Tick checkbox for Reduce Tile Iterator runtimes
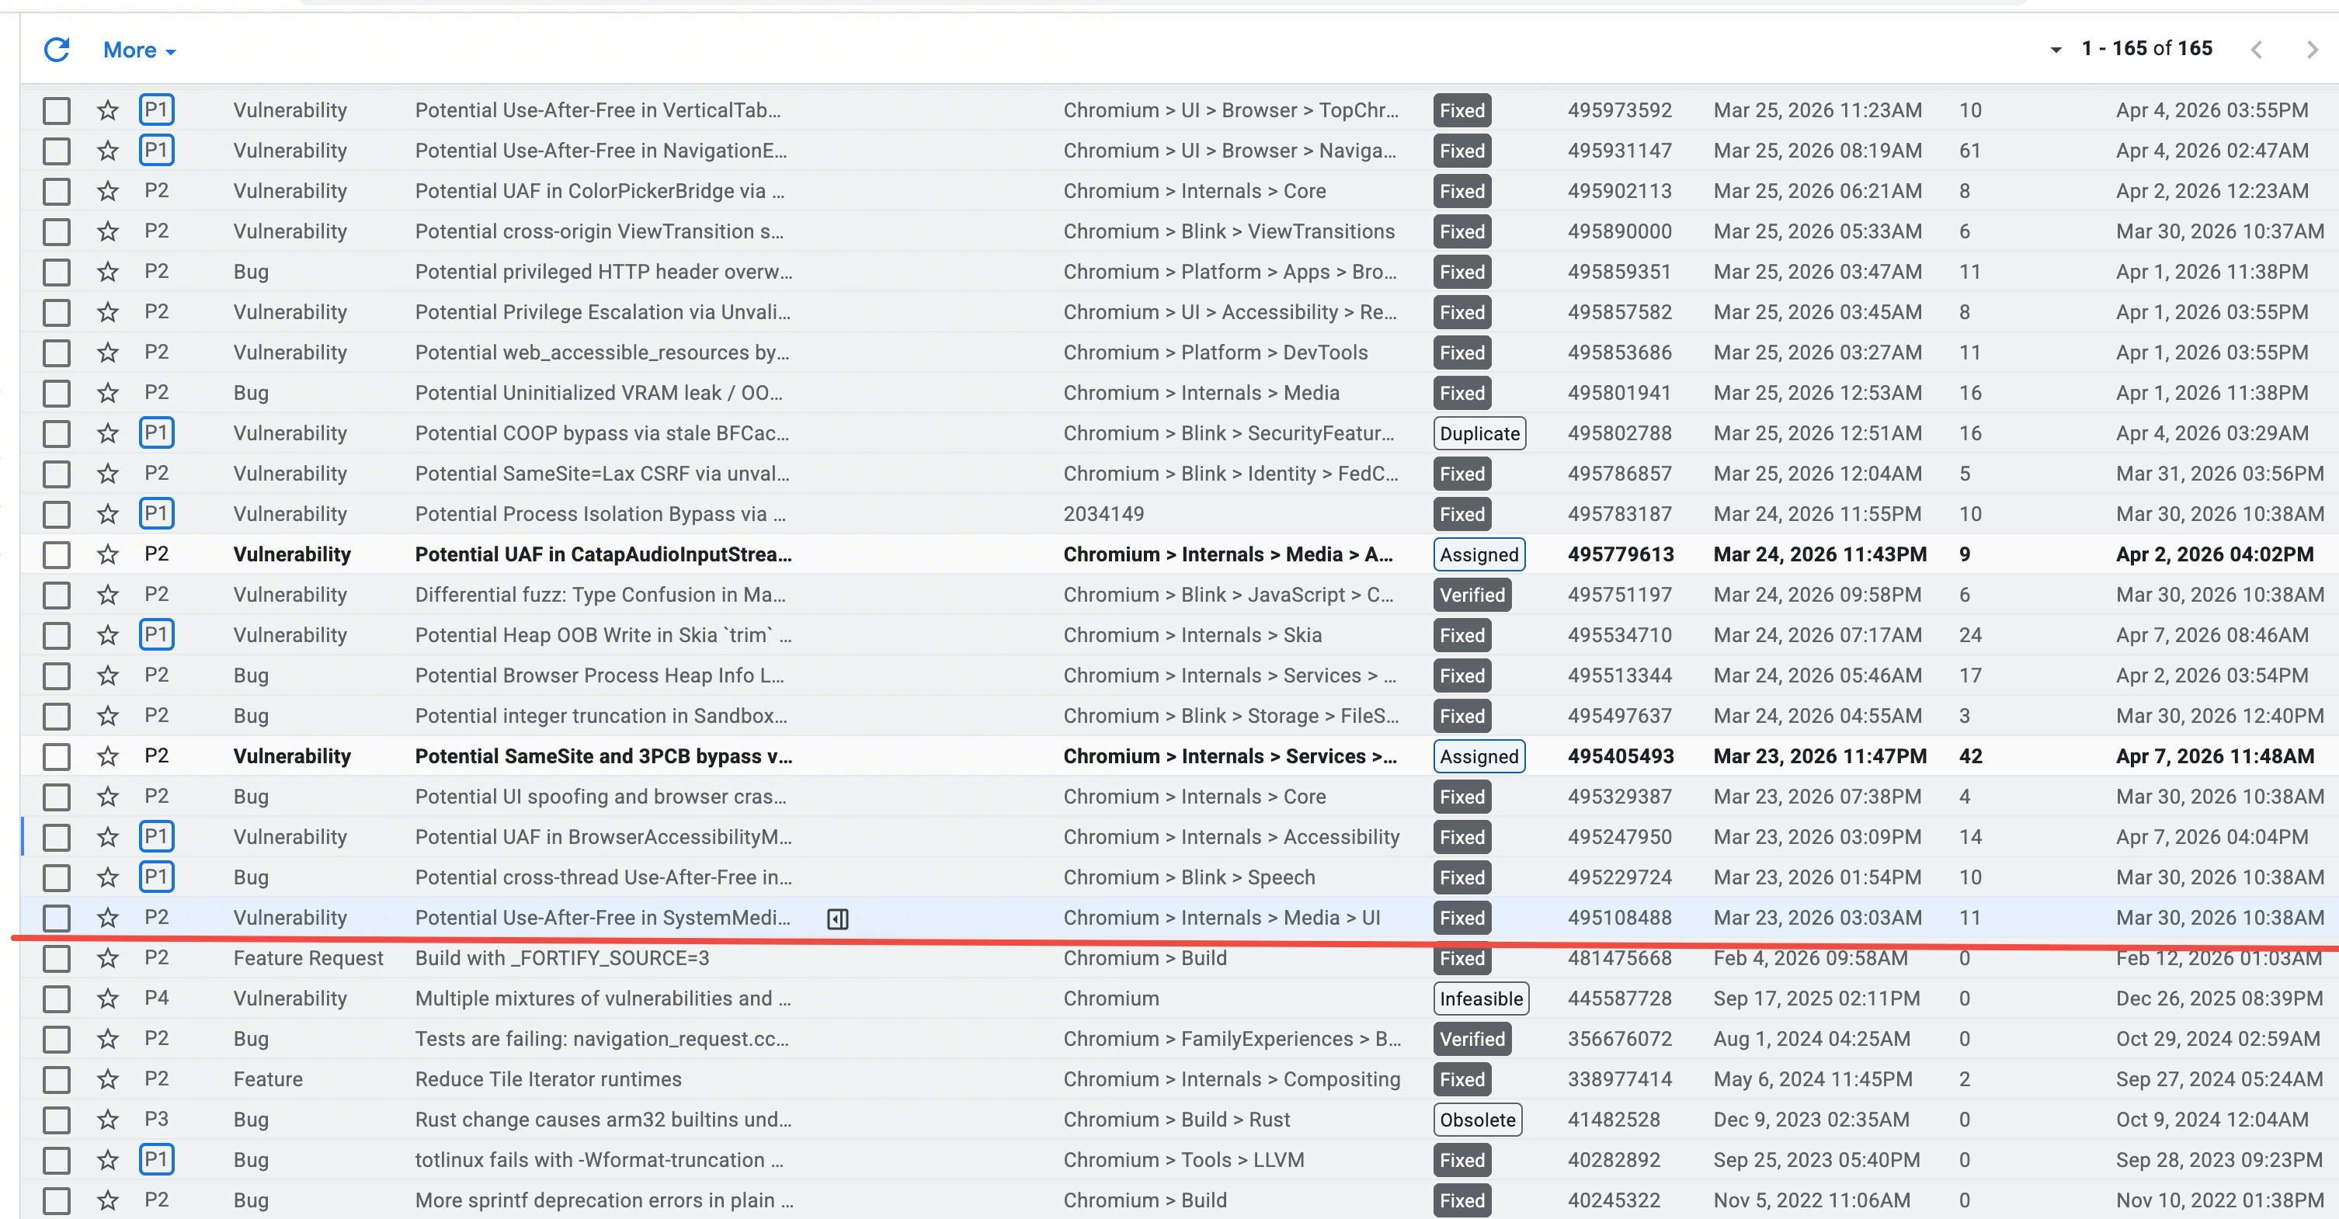 (x=56, y=1079)
